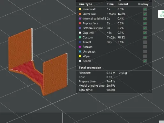Click the Internal solid infill purple swatch

tap(80, 18)
